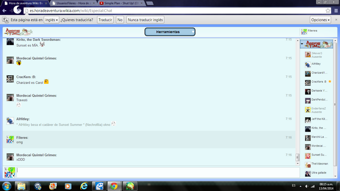Open Windows Start menu
The height and width of the screenshot is (191, 340).
pos(6,186)
